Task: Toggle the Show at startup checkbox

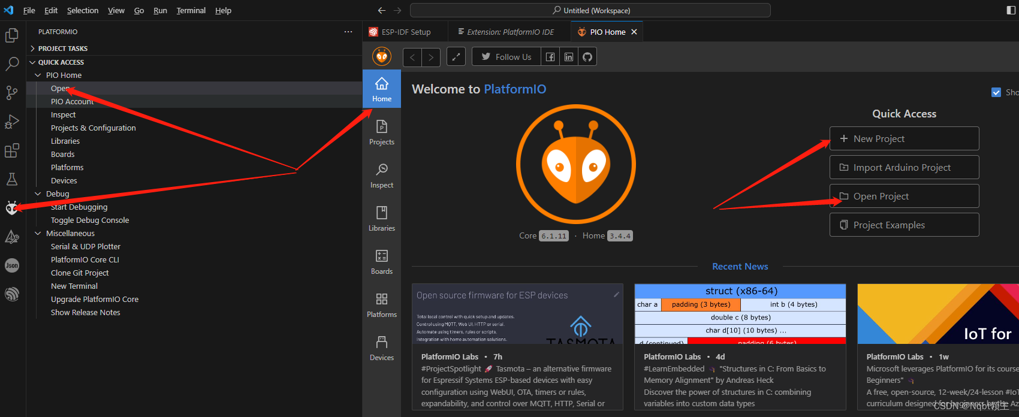Action: [996, 92]
